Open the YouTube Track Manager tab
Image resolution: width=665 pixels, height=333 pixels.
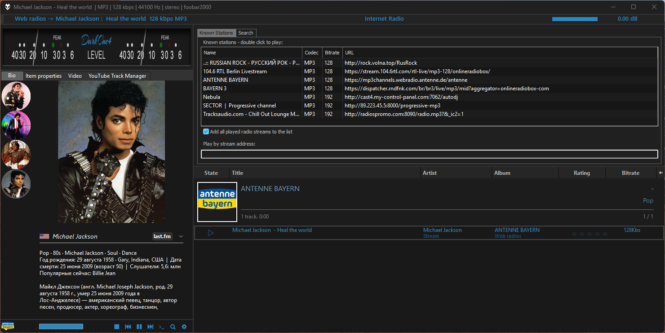click(x=117, y=76)
